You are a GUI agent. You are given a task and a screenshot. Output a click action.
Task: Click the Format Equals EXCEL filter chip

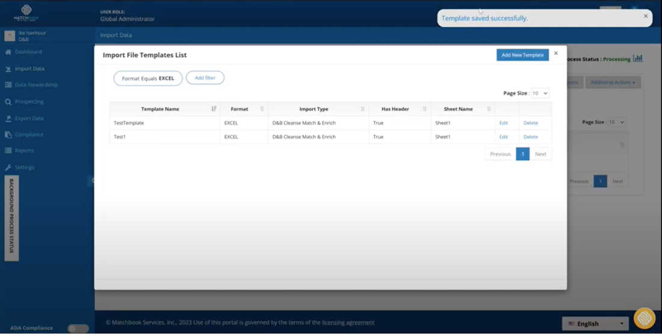(148, 78)
